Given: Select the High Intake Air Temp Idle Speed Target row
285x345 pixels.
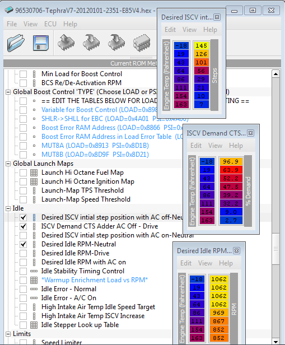Looking at the screenshot, I should [x=98, y=307].
